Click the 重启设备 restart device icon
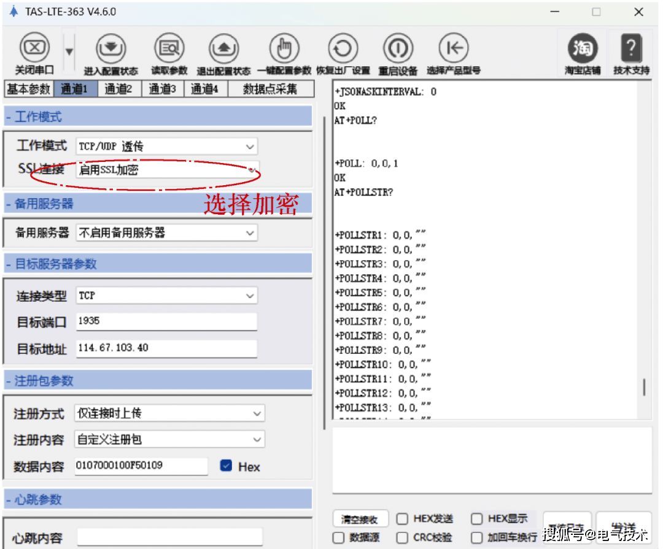 [398, 48]
